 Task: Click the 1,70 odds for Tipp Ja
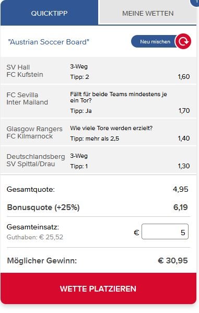[184, 110]
